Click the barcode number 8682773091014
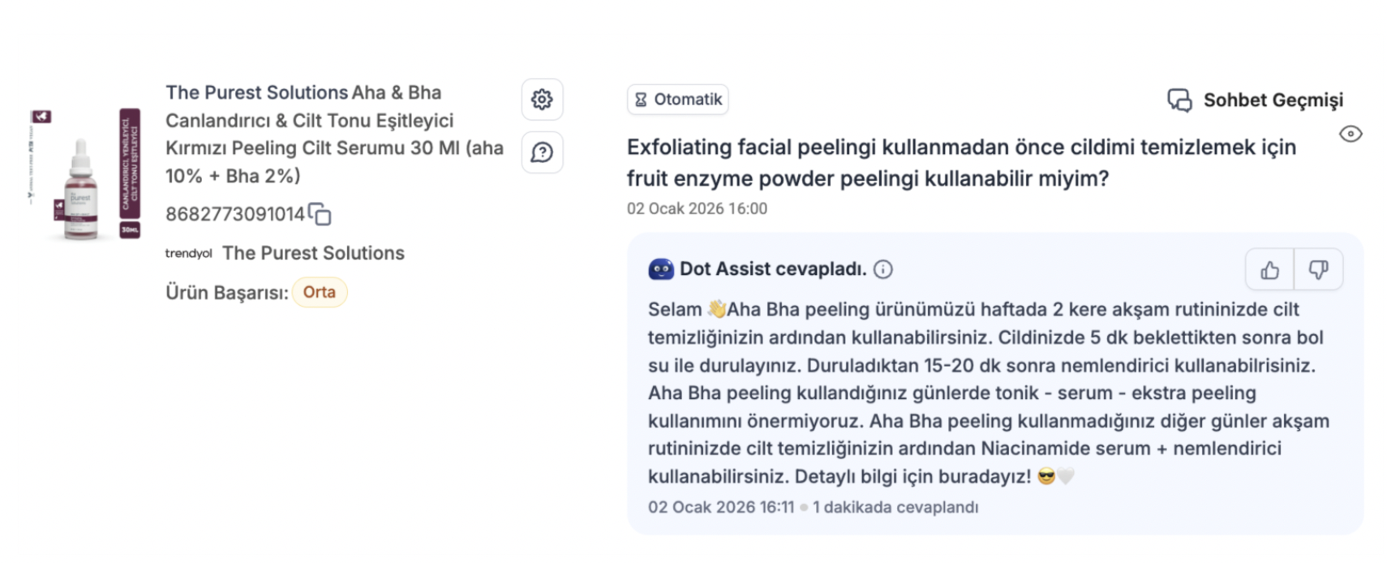 point(234,214)
